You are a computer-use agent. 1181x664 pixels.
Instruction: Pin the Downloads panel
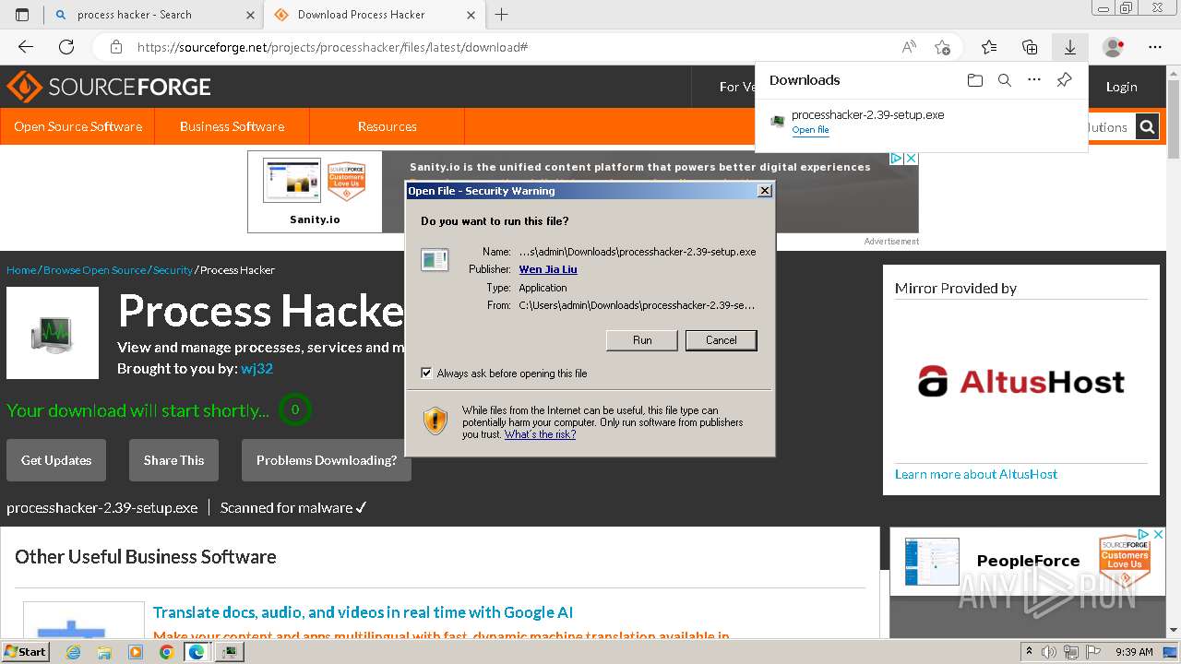[x=1064, y=80]
